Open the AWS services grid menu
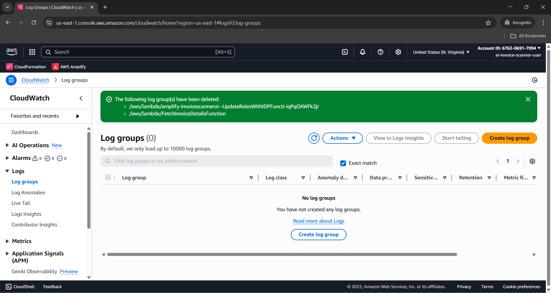The image size is (551, 293). click(x=32, y=52)
